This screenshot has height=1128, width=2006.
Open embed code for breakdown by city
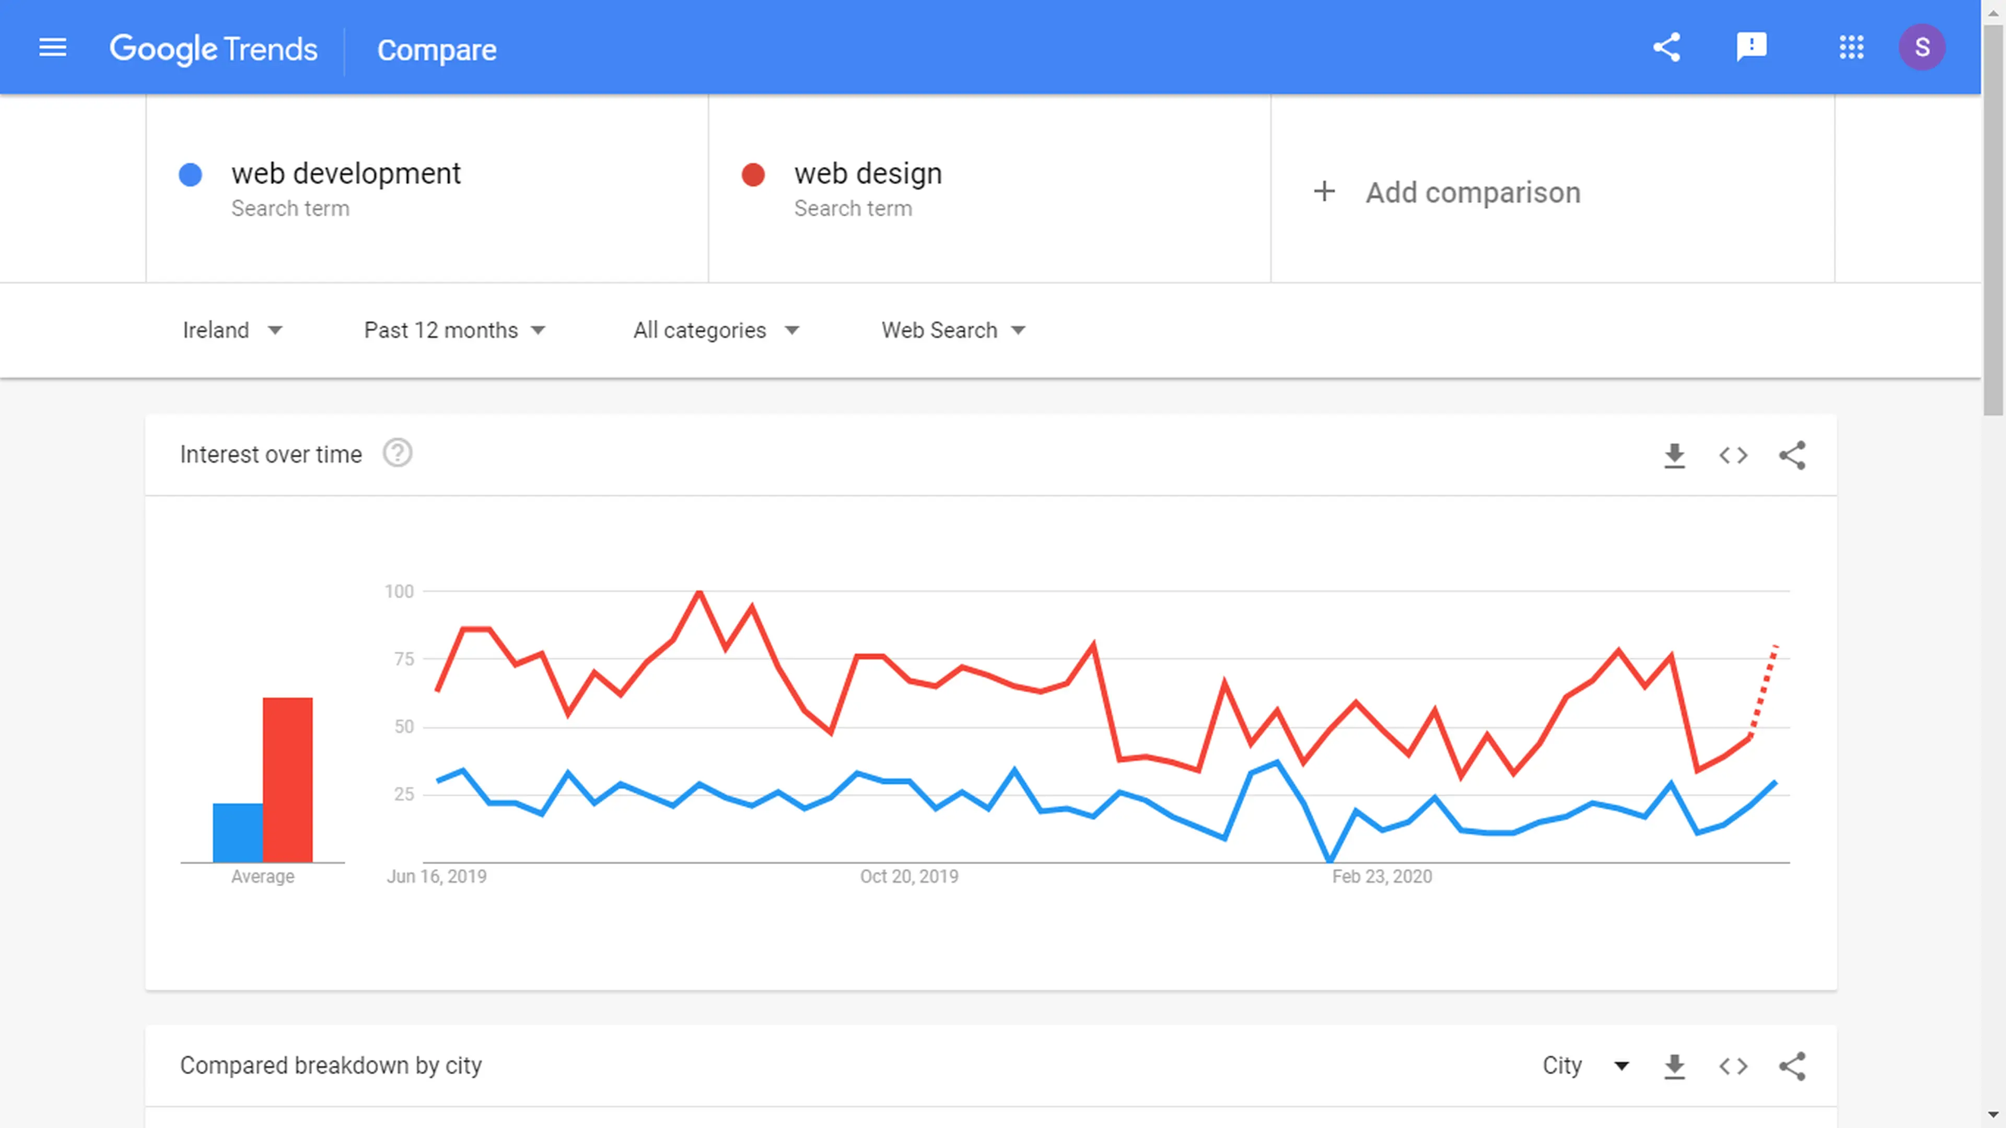pos(1733,1066)
